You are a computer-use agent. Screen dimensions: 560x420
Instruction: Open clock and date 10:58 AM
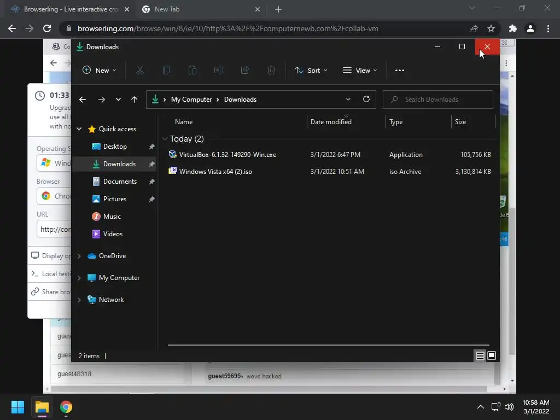[536, 407]
